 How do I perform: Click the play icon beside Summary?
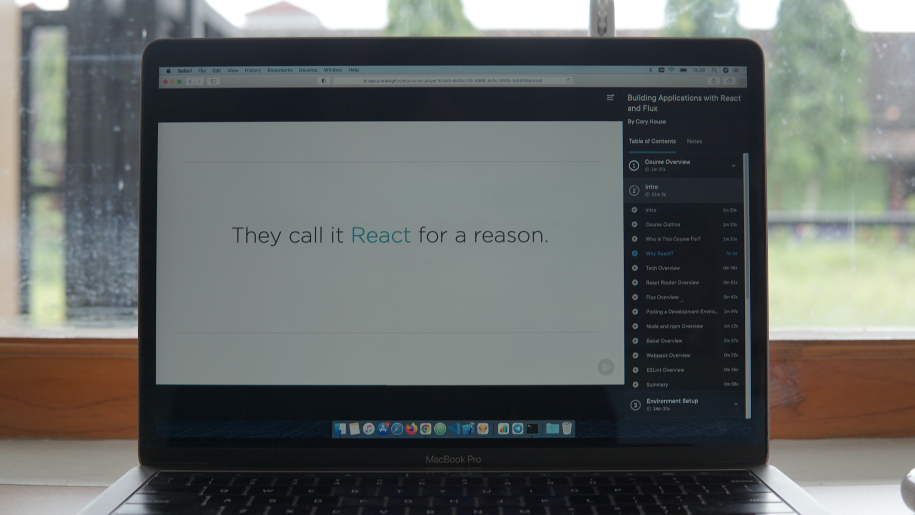point(635,385)
